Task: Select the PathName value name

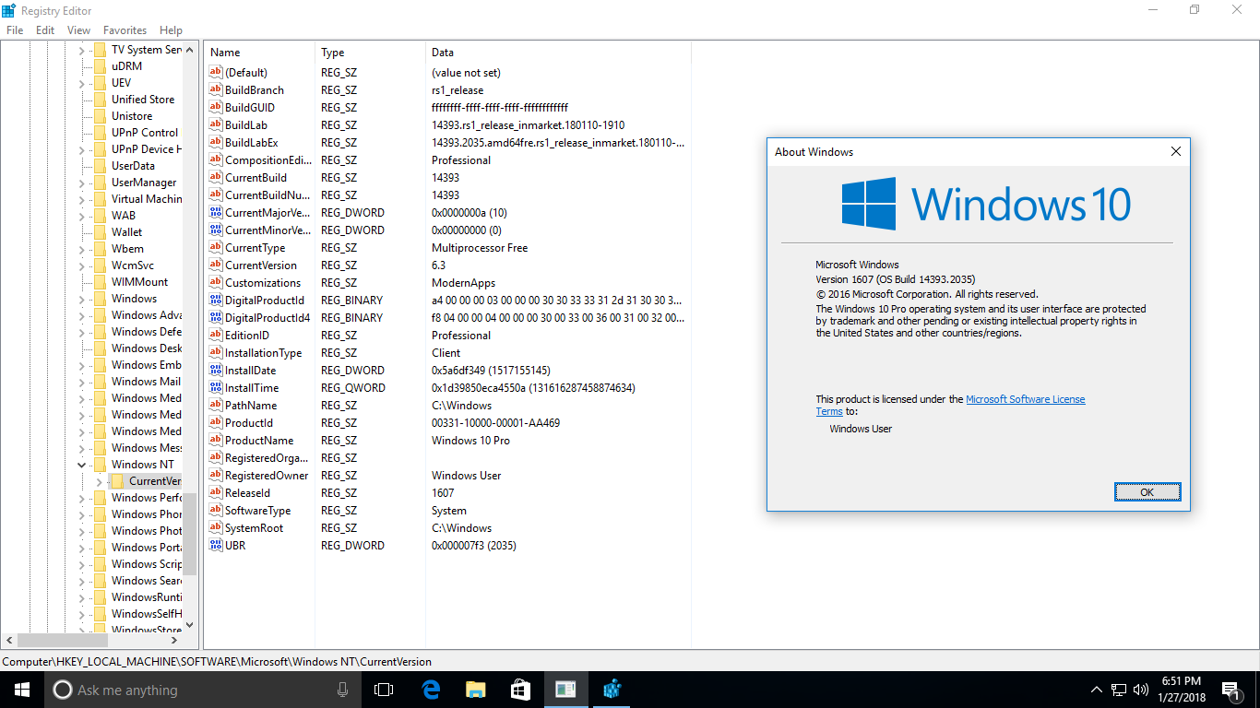Action: pos(251,406)
